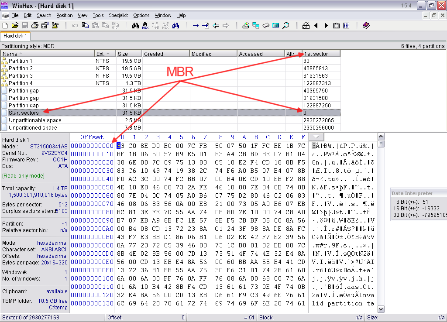This screenshot has width=447, height=322.
Task: Click the magnifying glass Analyze icon
Action: coord(285,26)
